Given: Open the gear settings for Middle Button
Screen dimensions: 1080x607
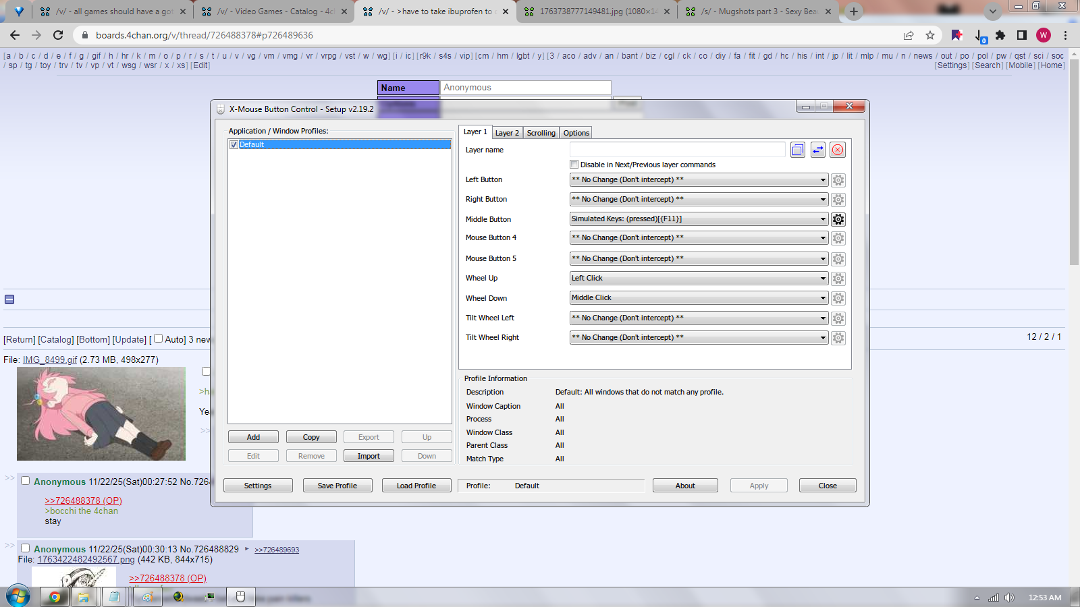Looking at the screenshot, I should [838, 219].
